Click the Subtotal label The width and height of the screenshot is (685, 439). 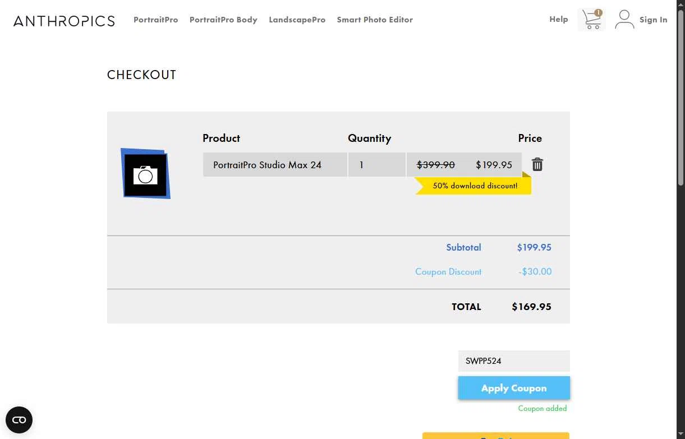(x=463, y=247)
